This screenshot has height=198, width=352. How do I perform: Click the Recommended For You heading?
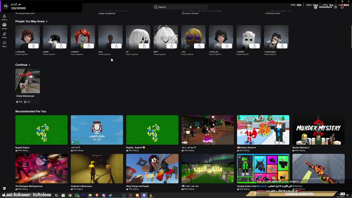[x=31, y=111]
